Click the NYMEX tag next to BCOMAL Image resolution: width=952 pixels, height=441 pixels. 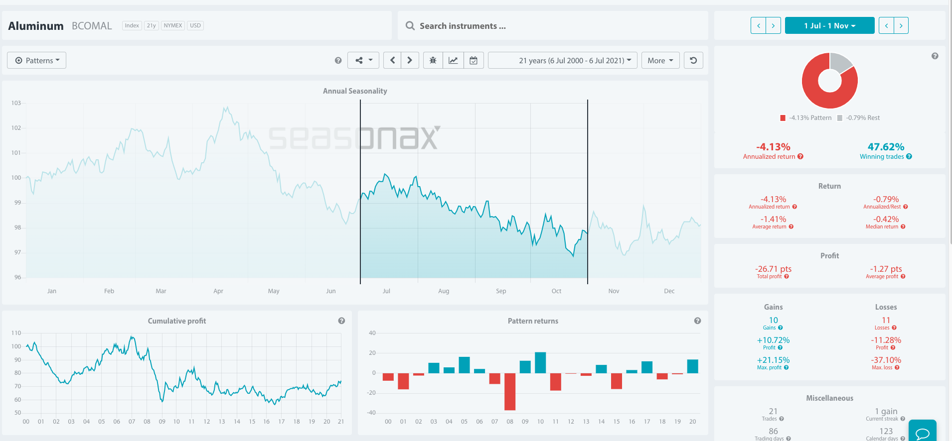(173, 25)
